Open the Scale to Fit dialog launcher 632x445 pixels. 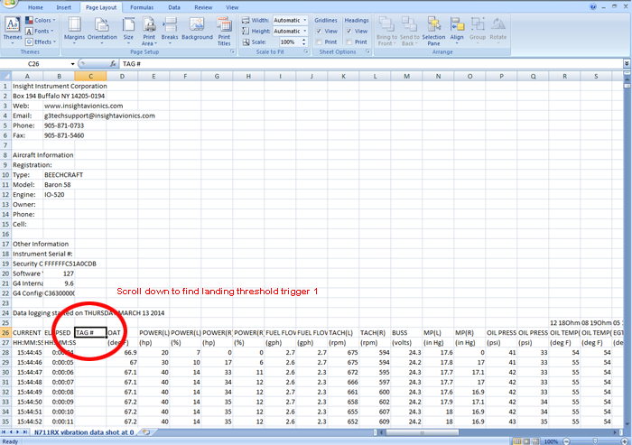tap(306, 52)
